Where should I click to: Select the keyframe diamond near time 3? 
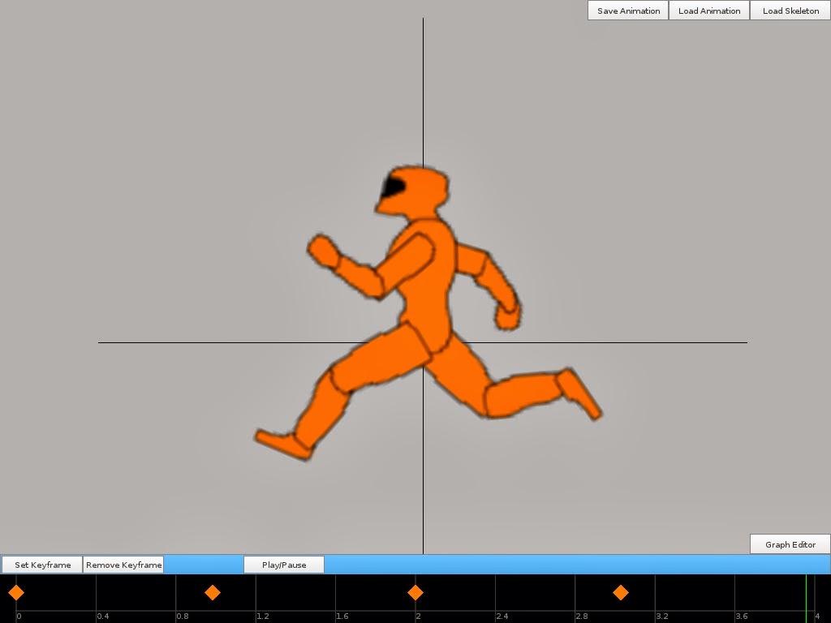[x=621, y=593]
